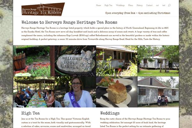Image resolution: width=192 pixels, height=128 pixels.
Task: Open the search magnifier icon
Action: (x=169, y=5)
